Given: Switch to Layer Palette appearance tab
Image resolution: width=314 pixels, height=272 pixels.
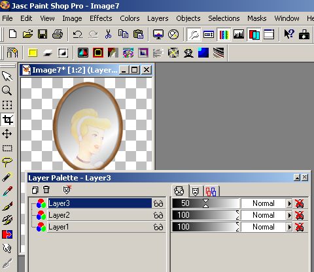Looking at the screenshot, I should [x=179, y=191].
